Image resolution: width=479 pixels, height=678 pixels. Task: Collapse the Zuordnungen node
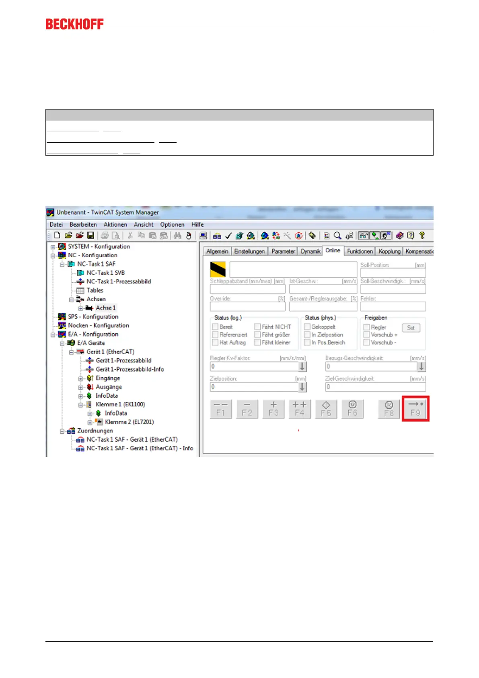62,431
